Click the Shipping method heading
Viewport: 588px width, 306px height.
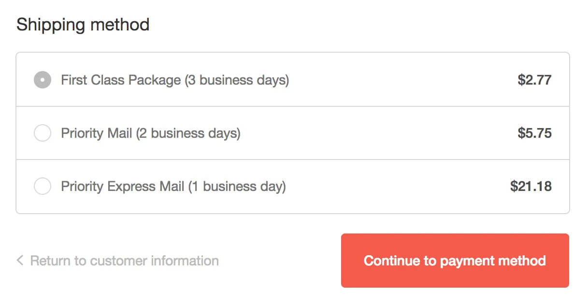tap(83, 24)
